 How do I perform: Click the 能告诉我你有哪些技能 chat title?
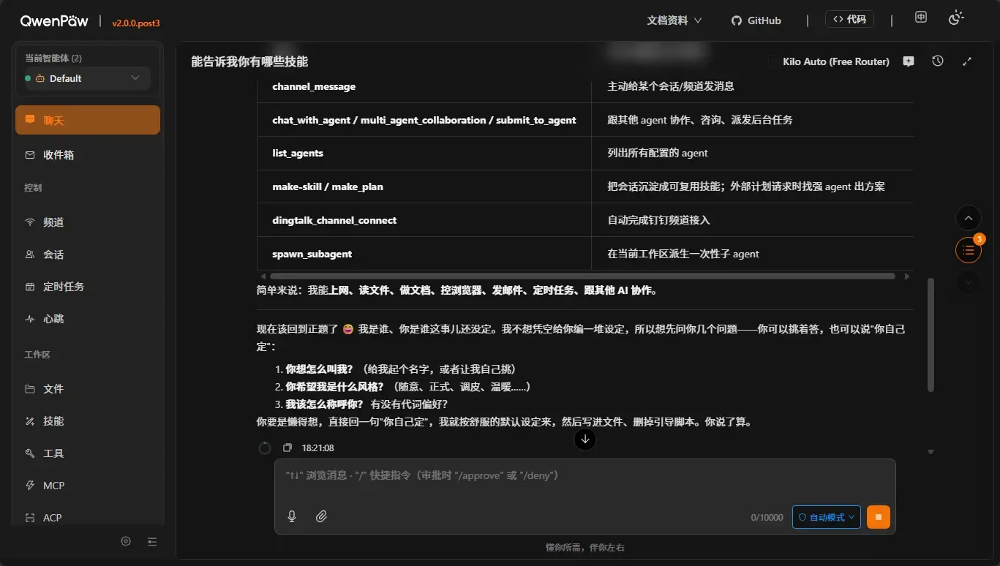tap(249, 61)
